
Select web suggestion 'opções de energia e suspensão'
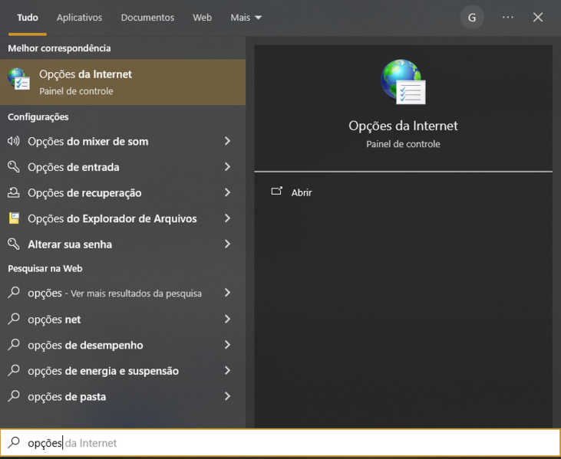point(123,370)
